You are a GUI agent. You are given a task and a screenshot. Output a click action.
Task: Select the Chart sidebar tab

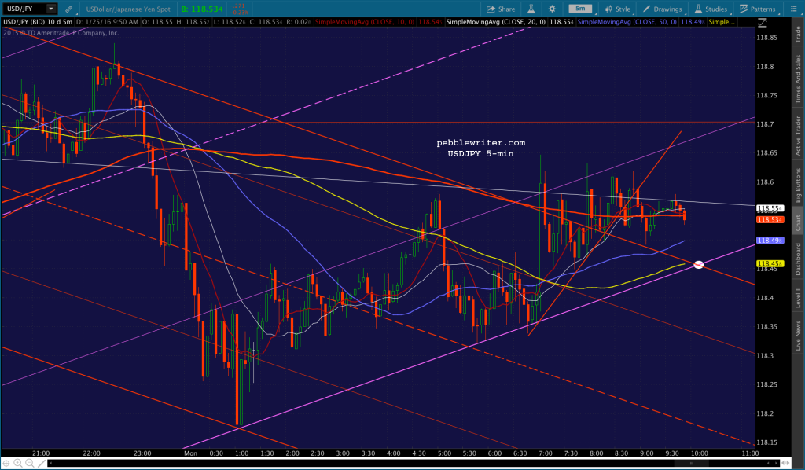[798, 222]
